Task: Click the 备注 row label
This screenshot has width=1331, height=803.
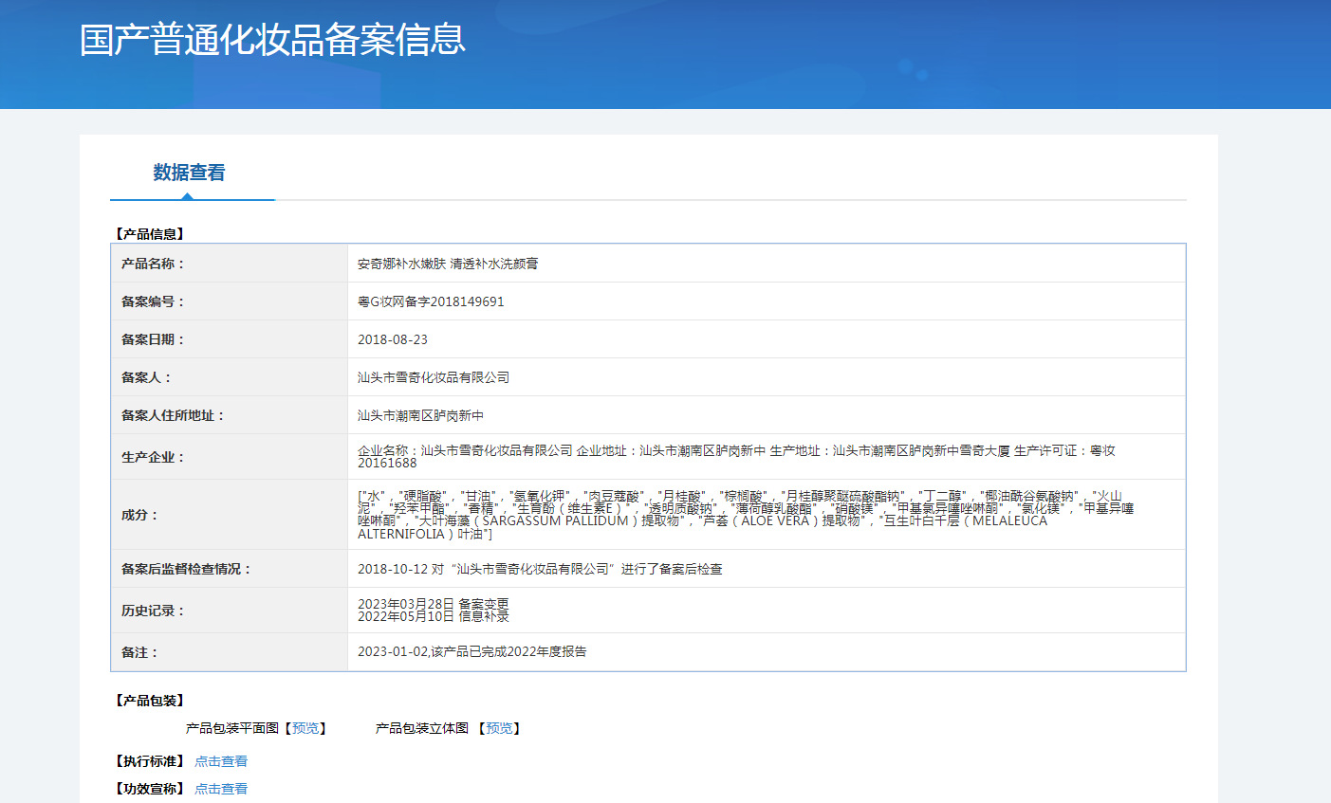Action: pyautogui.click(x=139, y=652)
